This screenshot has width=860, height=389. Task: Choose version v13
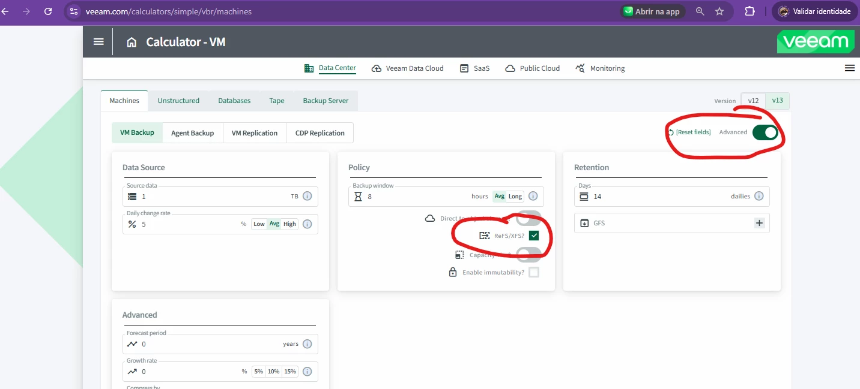777,101
